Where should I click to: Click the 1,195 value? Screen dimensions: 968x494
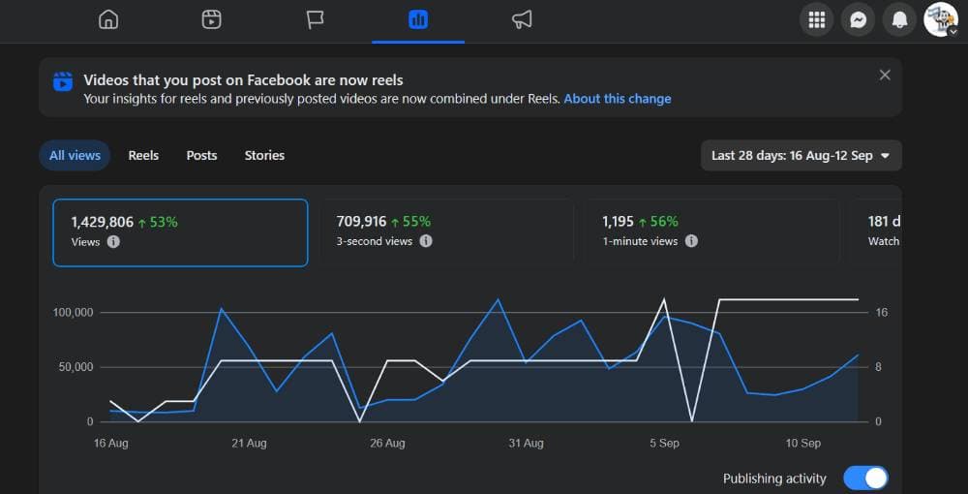click(x=618, y=221)
